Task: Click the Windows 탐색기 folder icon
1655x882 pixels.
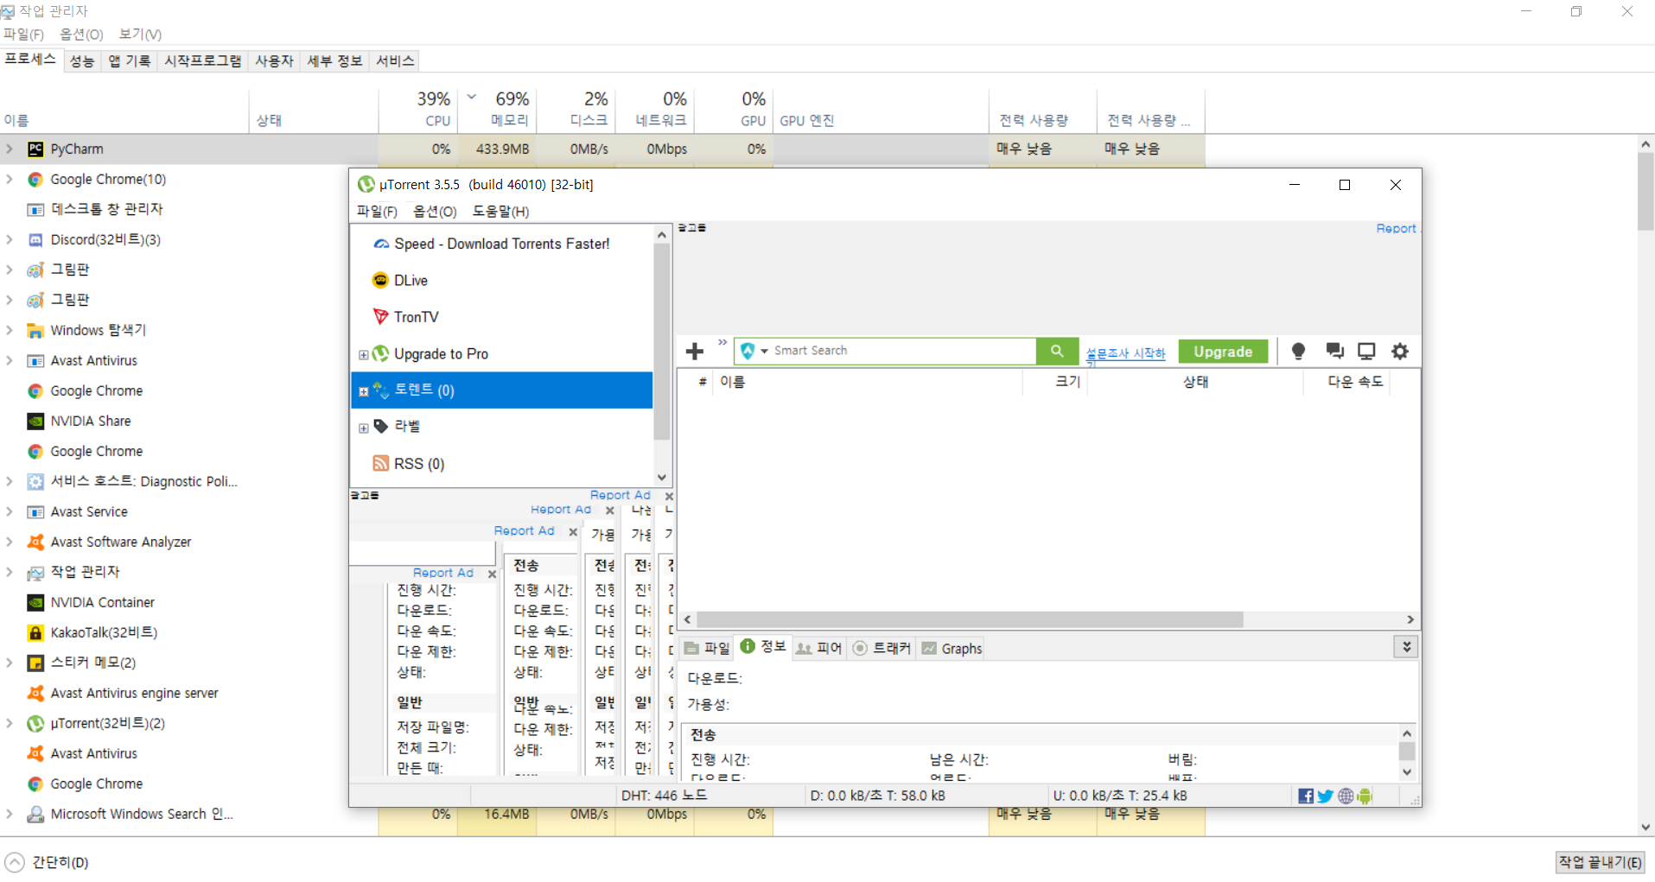Action: coord(35,330)
